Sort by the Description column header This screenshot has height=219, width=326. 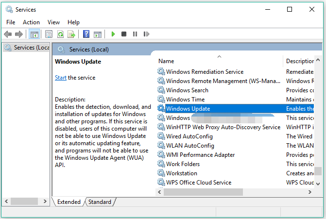(300, 61)
